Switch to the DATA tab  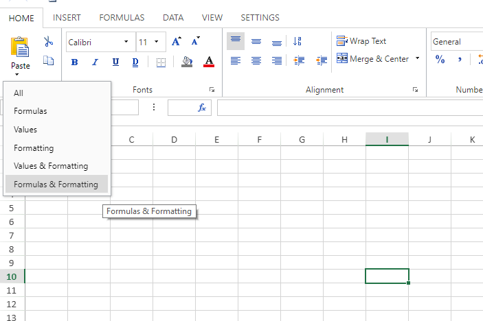pos(173,18)
